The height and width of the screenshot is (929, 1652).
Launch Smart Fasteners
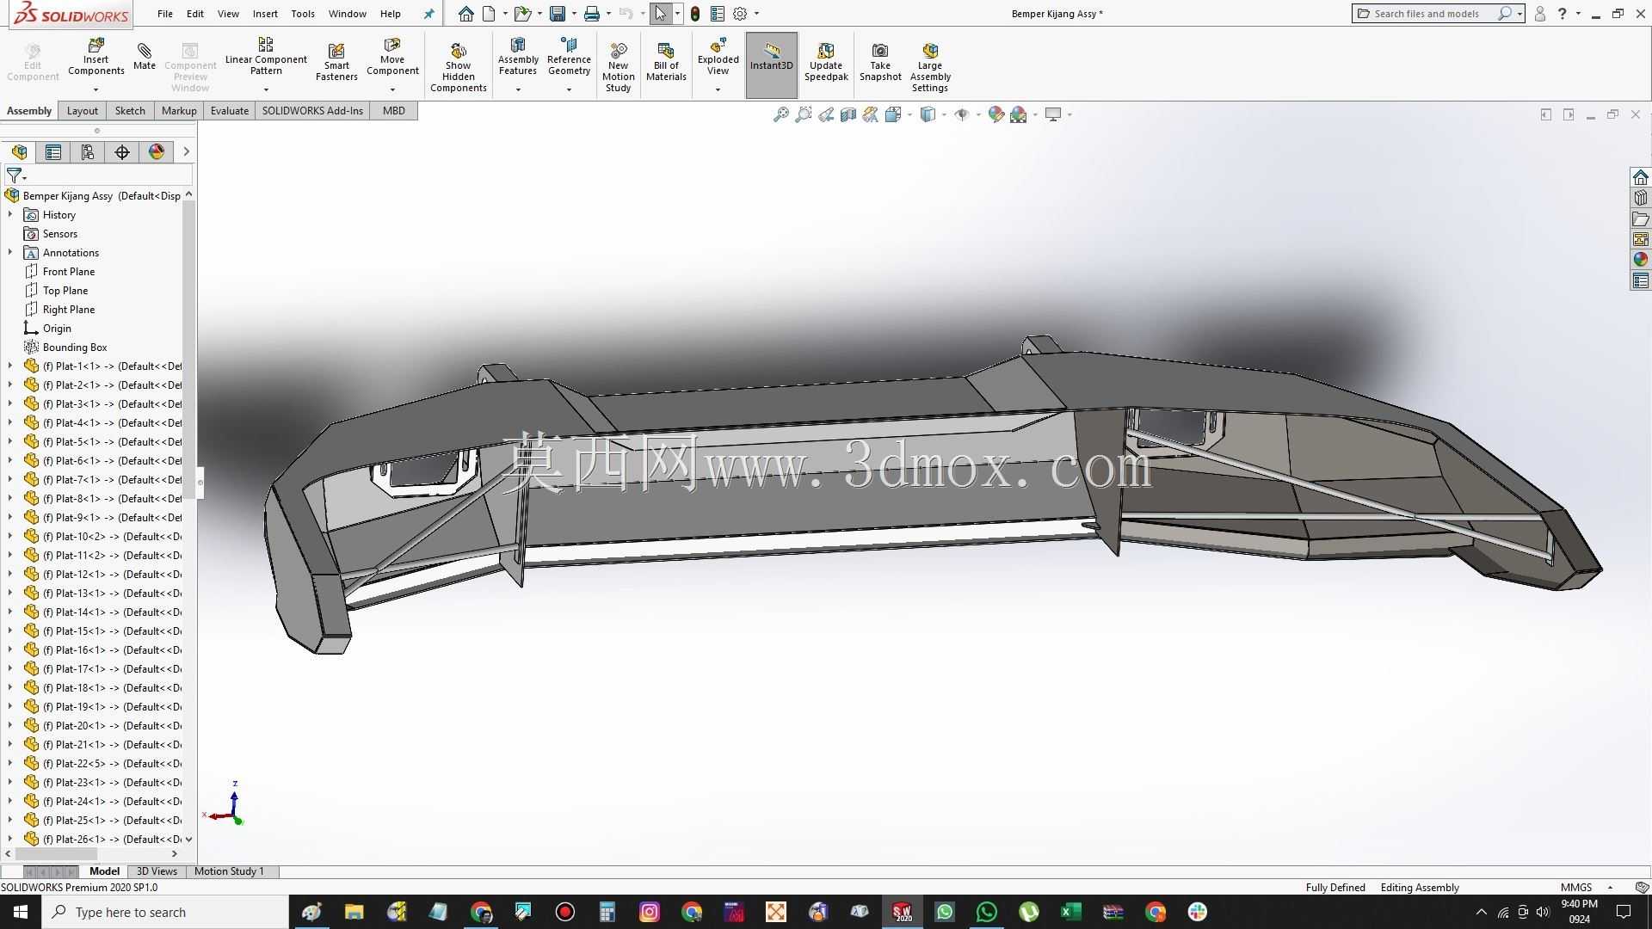click(x=336, y=62)
